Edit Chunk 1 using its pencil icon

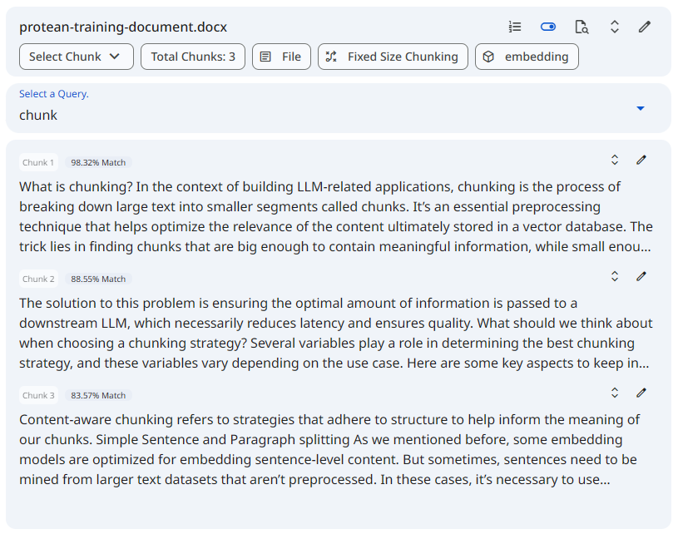coord(641,160)
